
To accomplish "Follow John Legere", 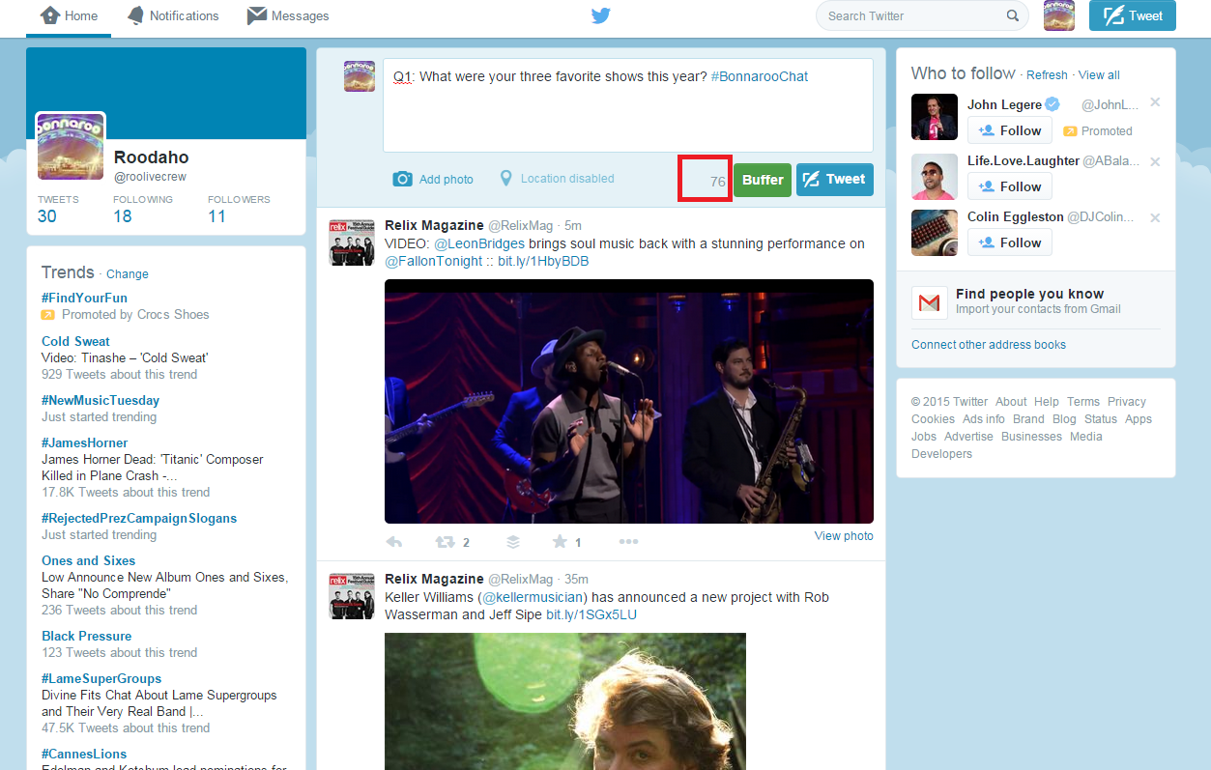I will point(1010,130).
